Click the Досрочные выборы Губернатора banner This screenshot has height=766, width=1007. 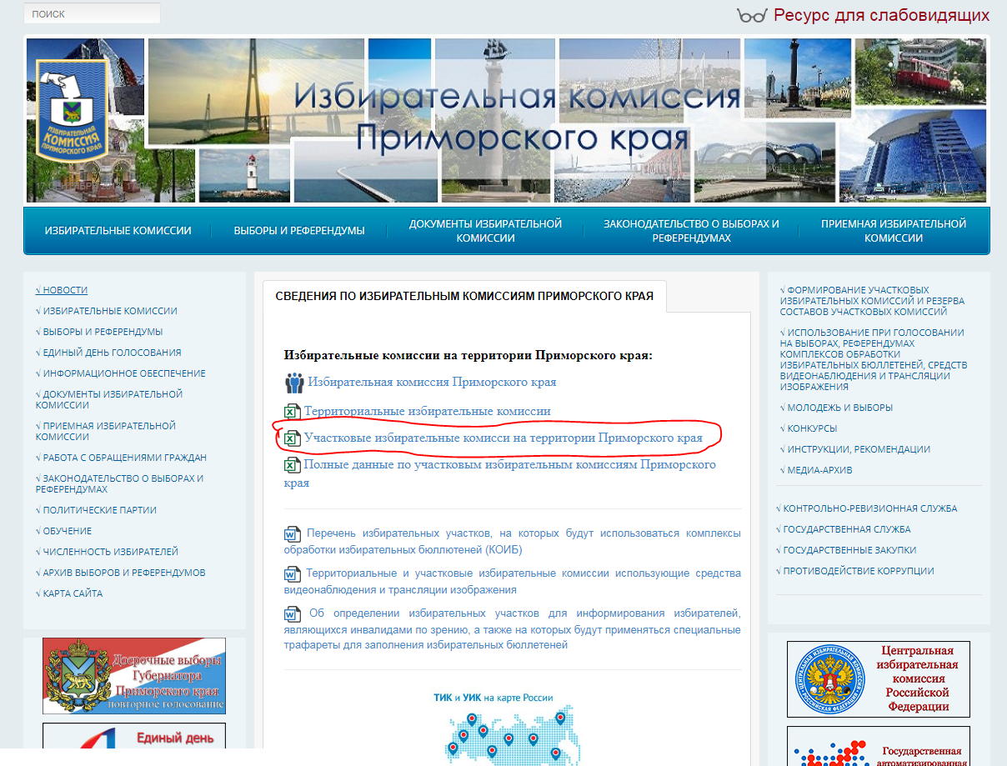pos(134,676)
